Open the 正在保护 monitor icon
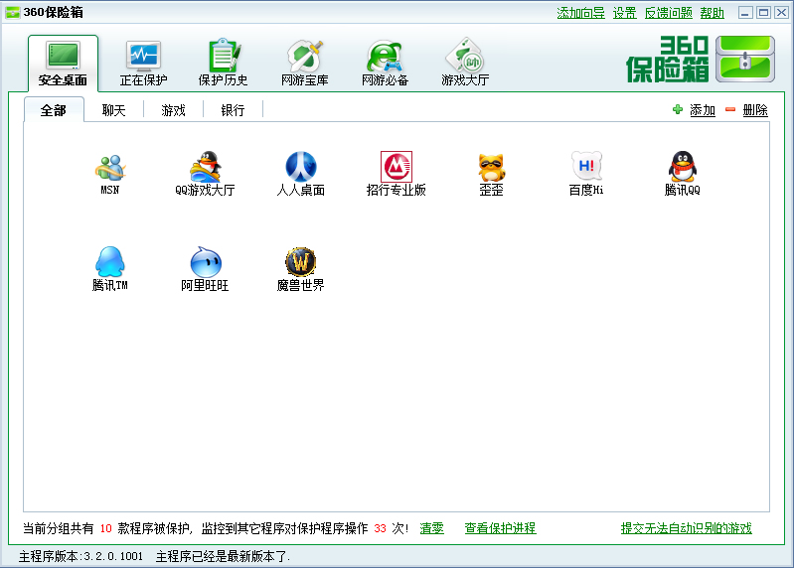The image size is (794, 568). [143, 56]
